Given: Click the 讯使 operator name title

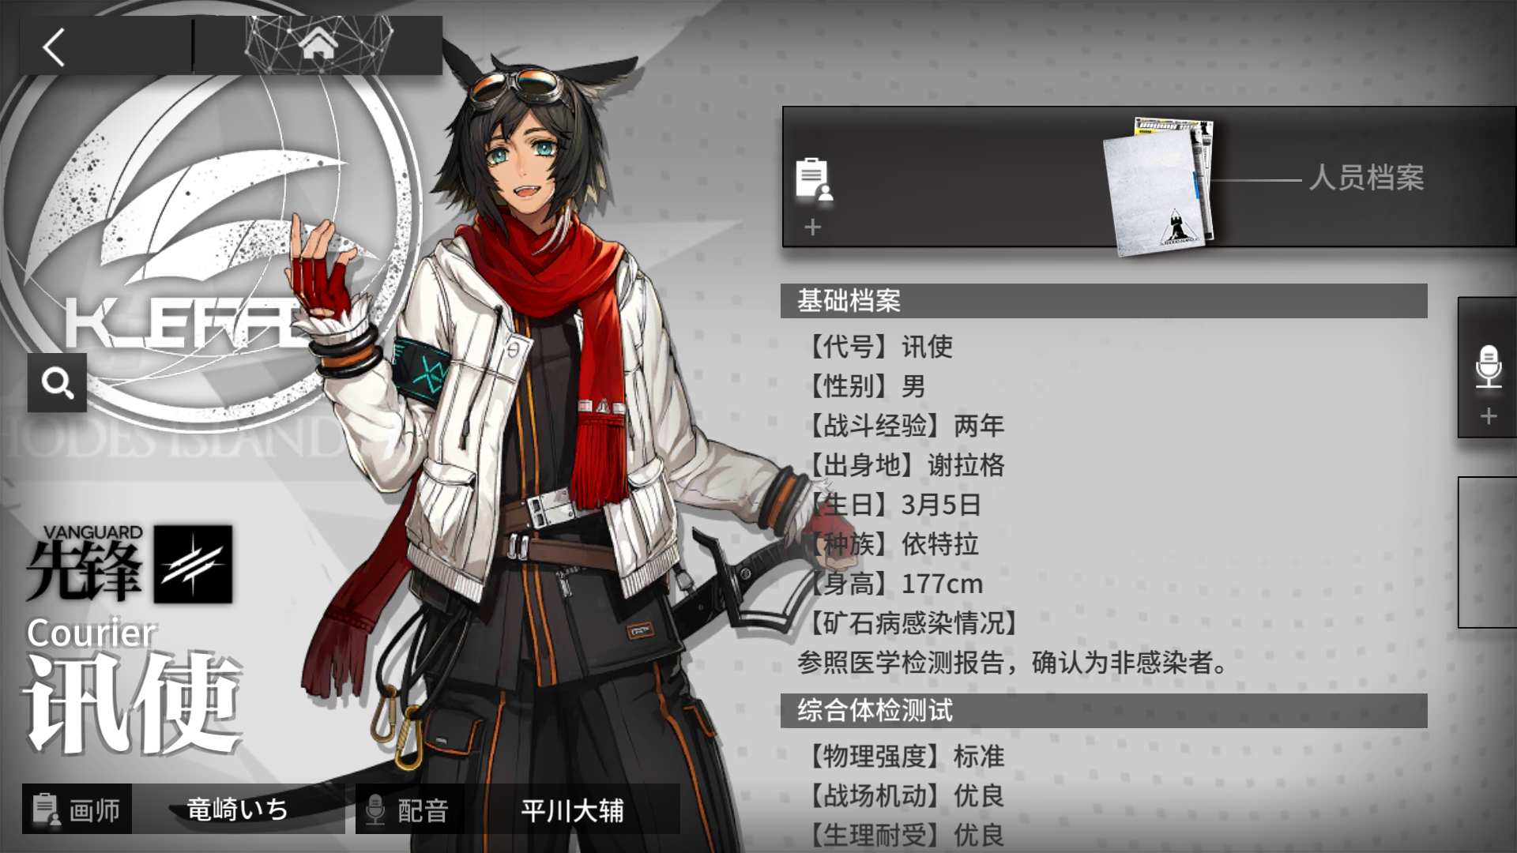Looking at the screenshot, I should coord(133,702).
